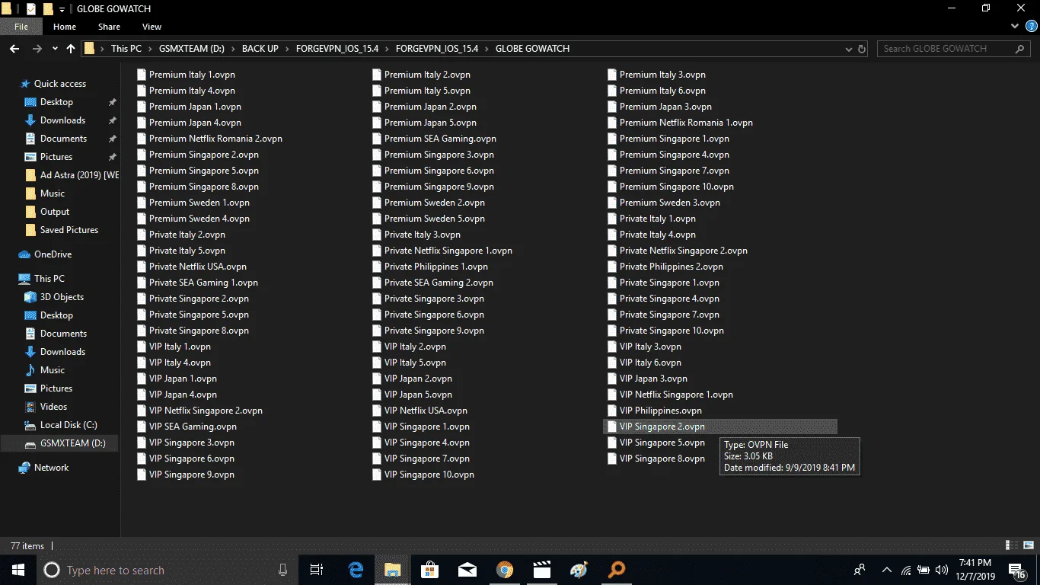Image resolution: width=1040 pixels, height=585 pixels.
Task: Select first FORGEVPN_IOS_15.4 breadcrumb segment
Action: (337, 48)
